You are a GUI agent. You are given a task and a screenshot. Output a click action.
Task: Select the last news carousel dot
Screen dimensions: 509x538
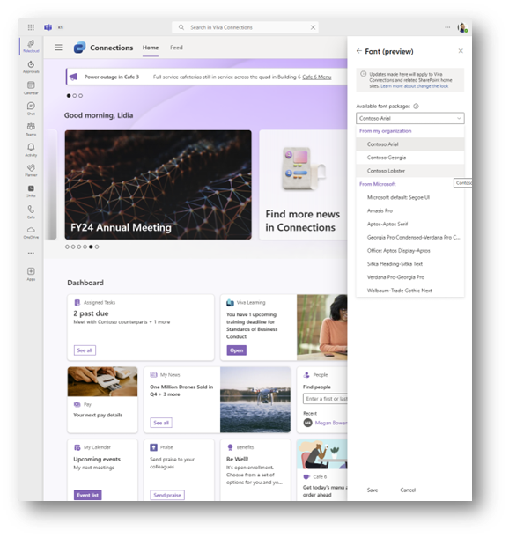[x=97, y=247]
